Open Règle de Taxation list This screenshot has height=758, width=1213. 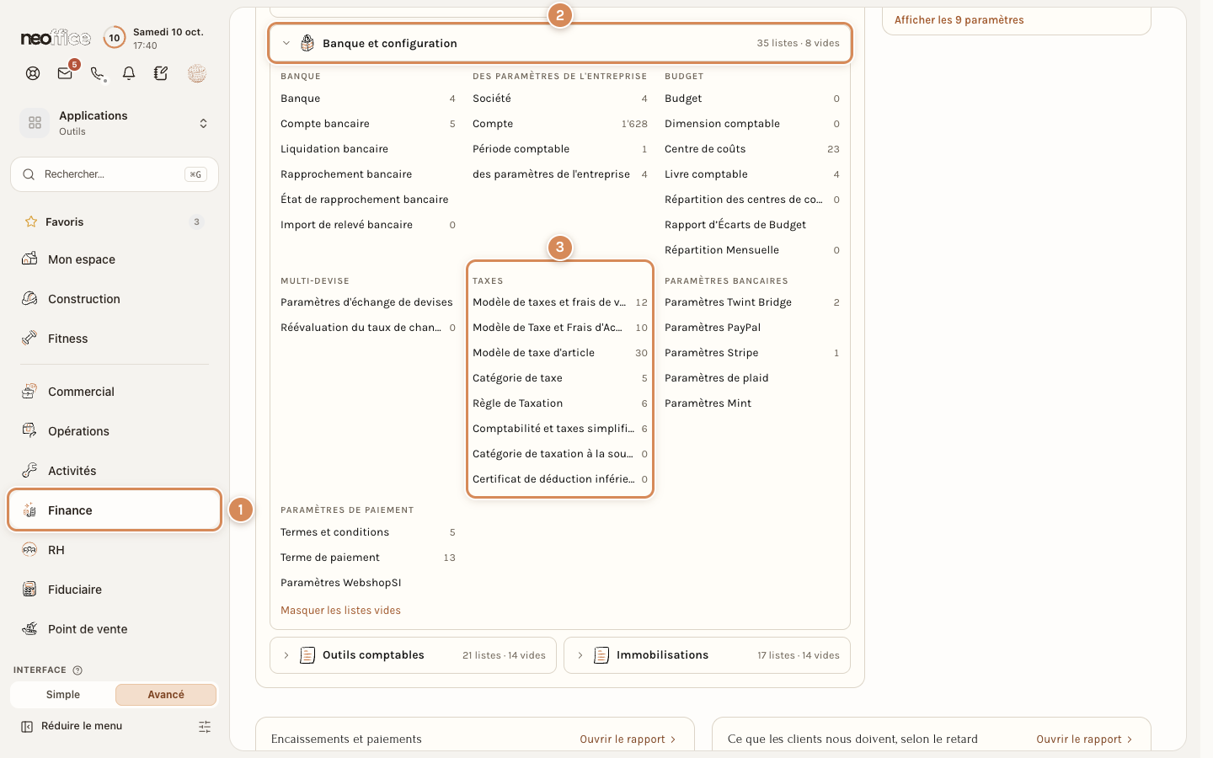click(560, 403)
